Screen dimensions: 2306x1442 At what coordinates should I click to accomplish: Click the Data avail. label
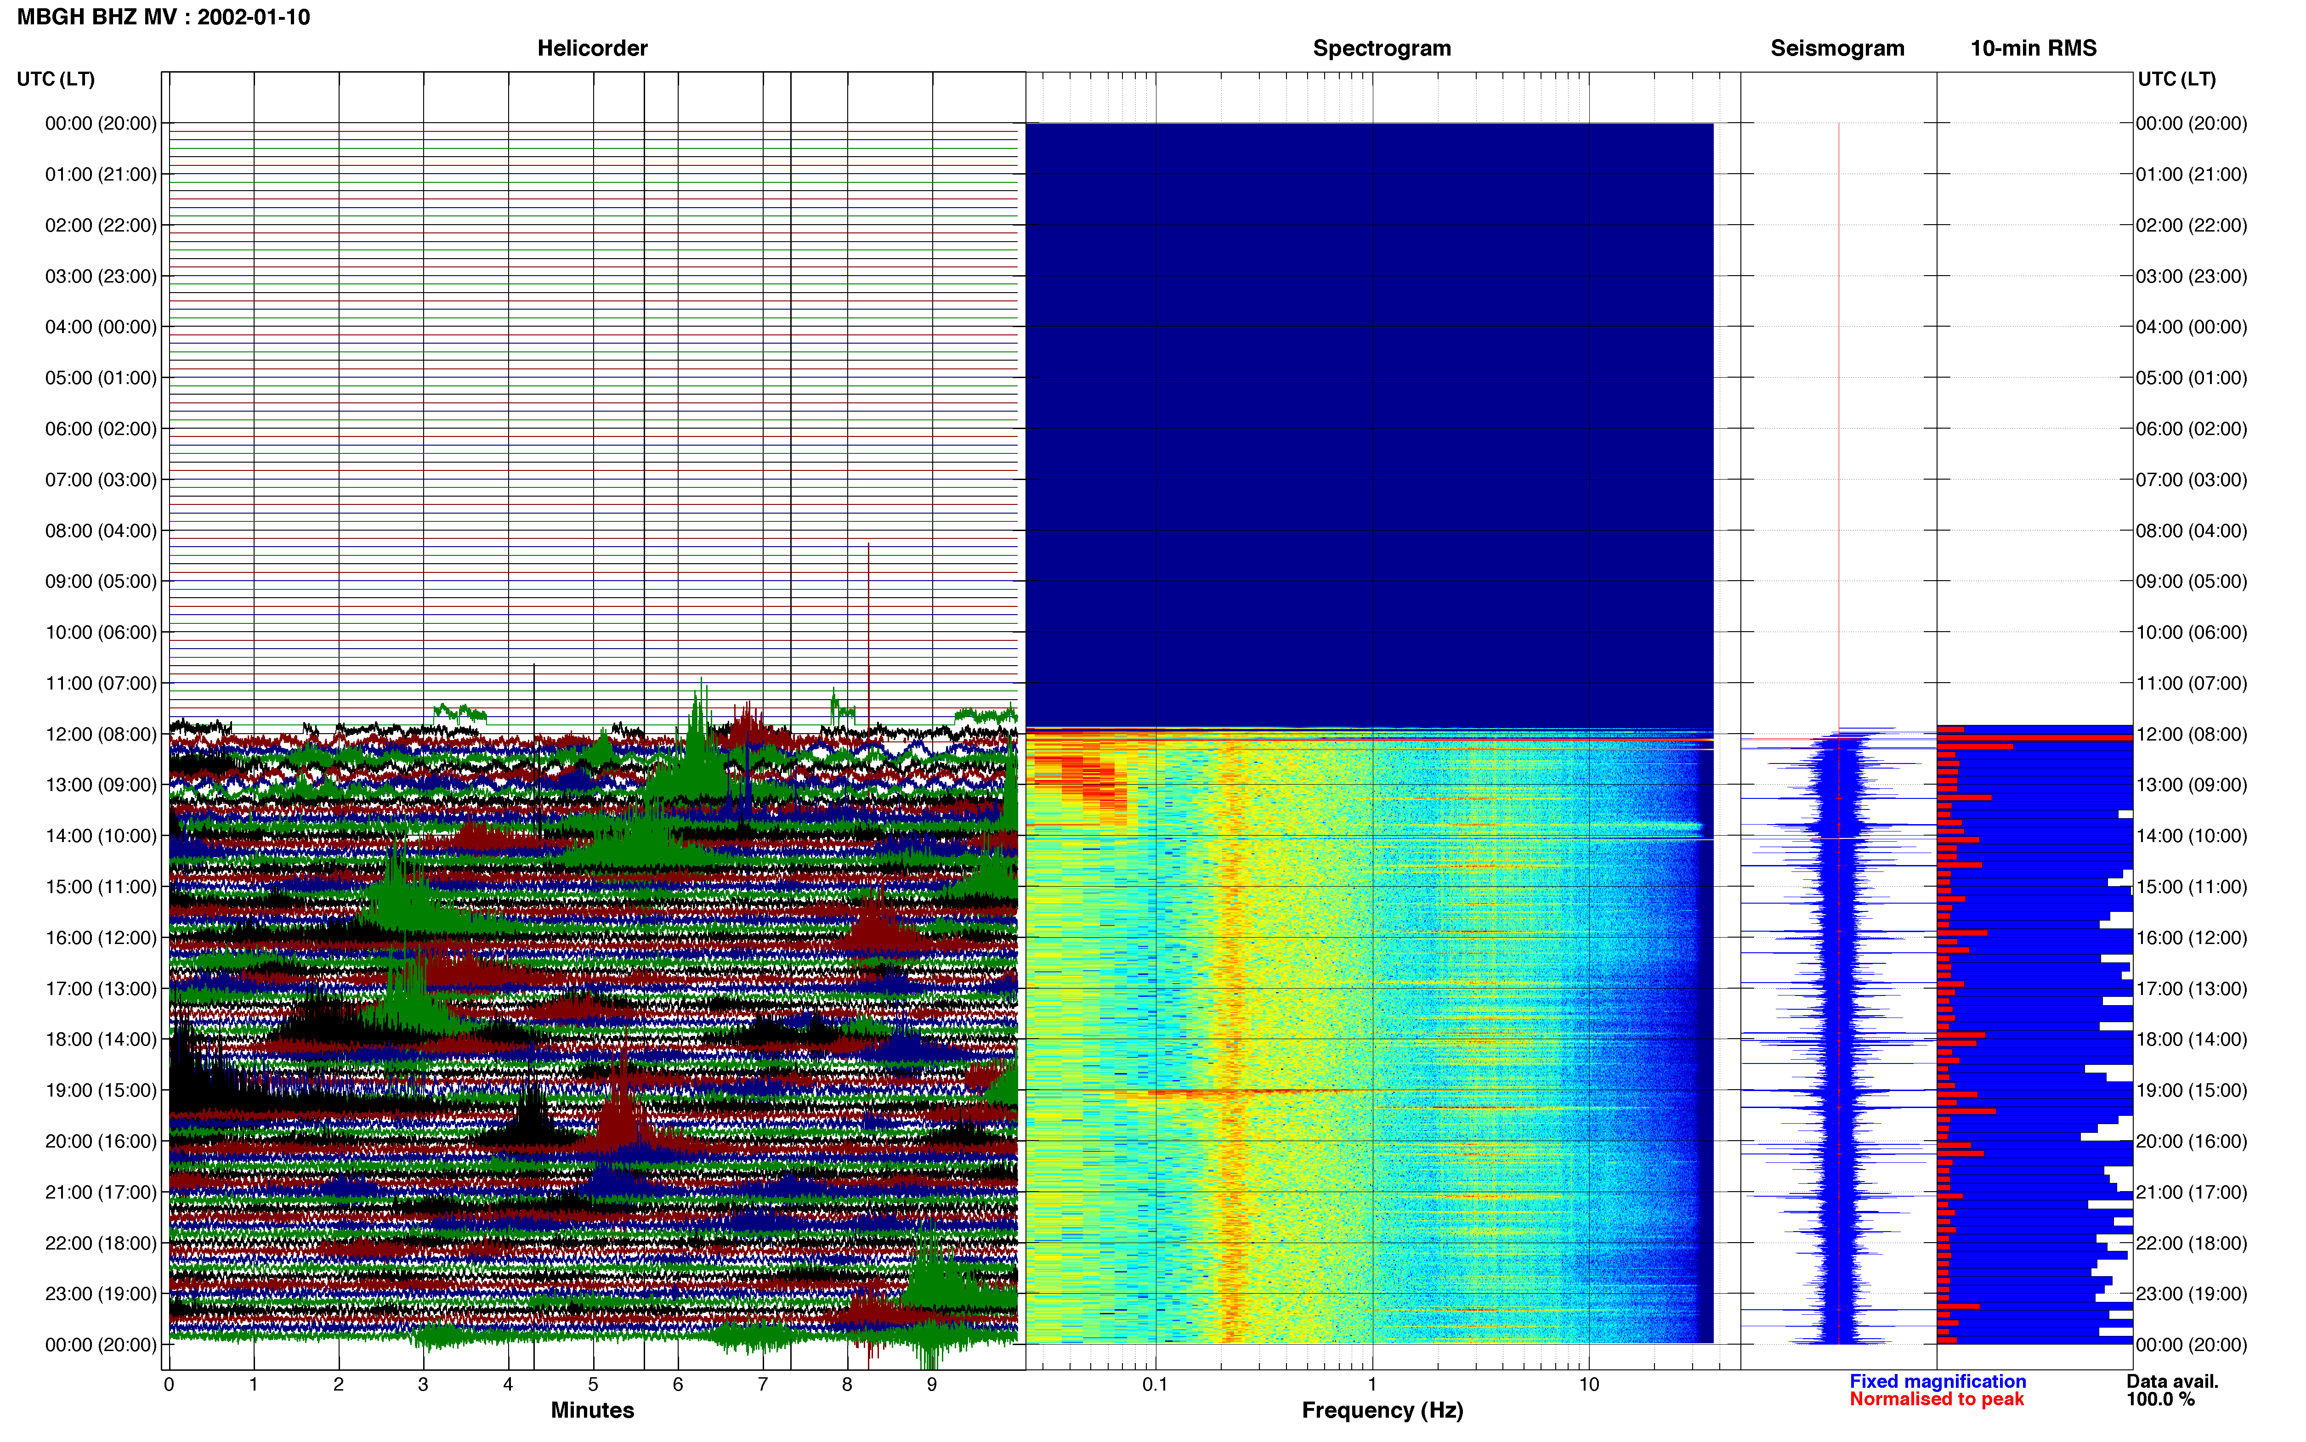(x=2171, y=1381)
